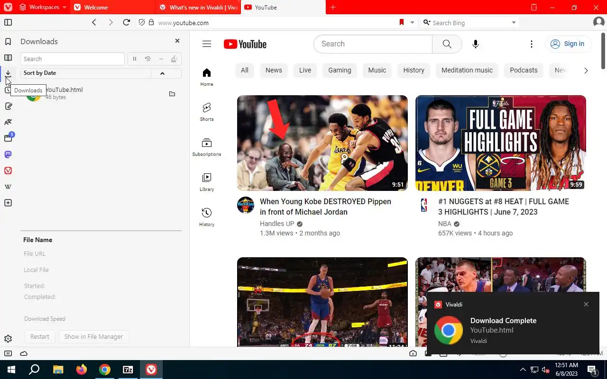607x379 pixels.
Task: Toggle the side panel visibility
Action: click(x=8, y=22)
